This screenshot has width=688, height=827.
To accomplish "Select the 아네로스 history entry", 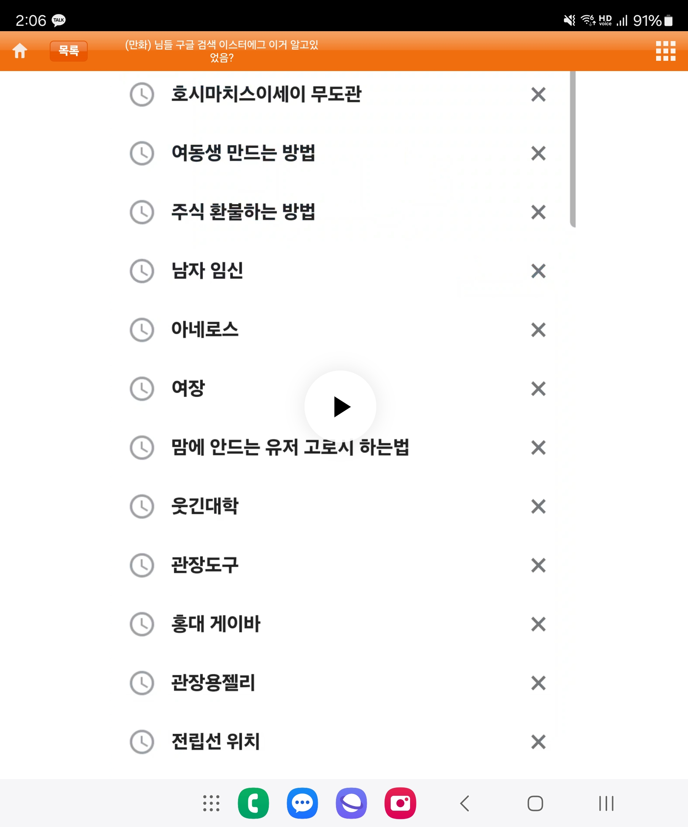I will pyautogui.click(x=205, y=330).
